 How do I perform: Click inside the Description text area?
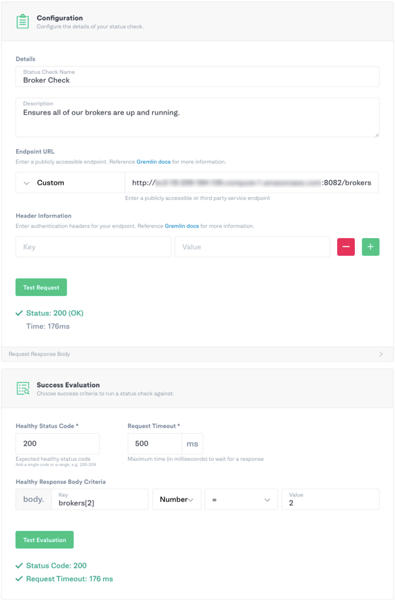[197, 119]
